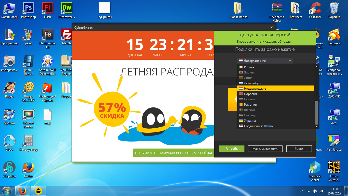348x196 pixels.
Task: Click the Максимизировать button
Action: coord(265,149)
